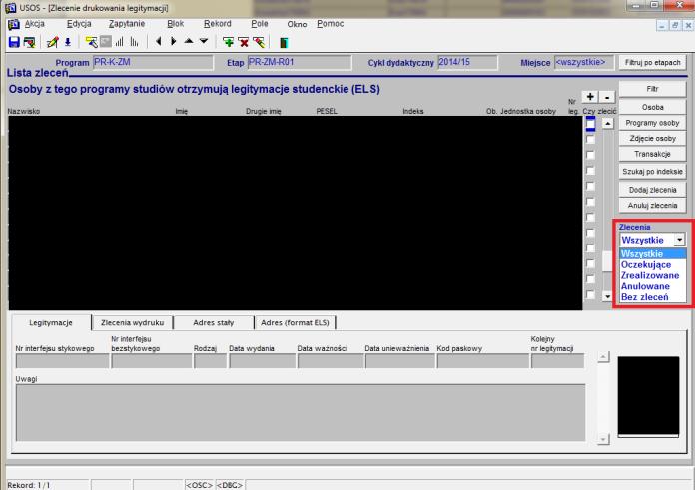
Task: Click the greyed-out Execute Query toolbar icon
Action: tap(106, 42)
